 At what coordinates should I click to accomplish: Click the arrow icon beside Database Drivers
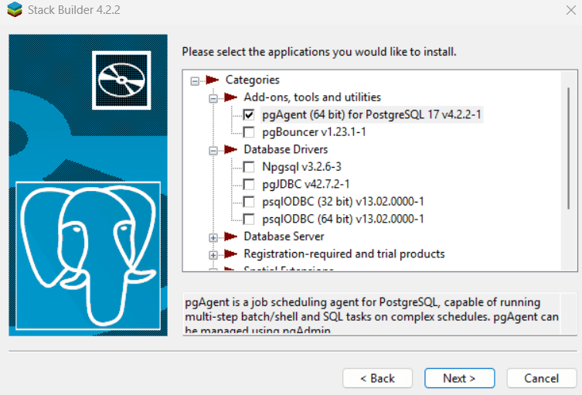[230, 150]
